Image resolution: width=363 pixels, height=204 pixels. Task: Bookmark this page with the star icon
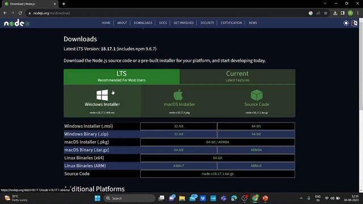click(326, 13)
